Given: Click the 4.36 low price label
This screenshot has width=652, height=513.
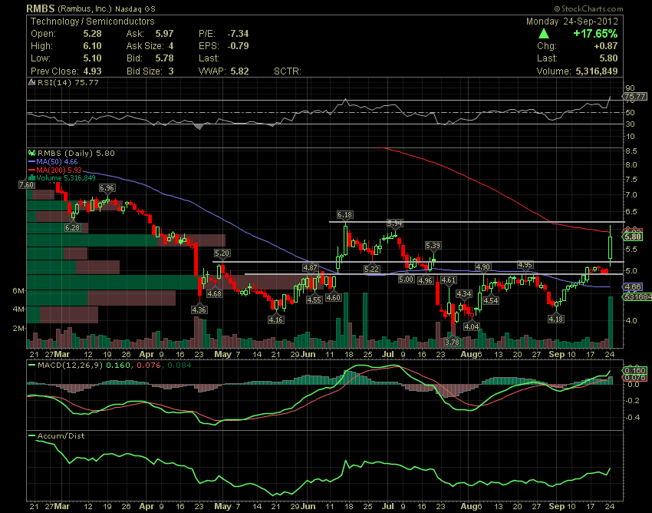Looking at the screenshot, I should [199, 309].
